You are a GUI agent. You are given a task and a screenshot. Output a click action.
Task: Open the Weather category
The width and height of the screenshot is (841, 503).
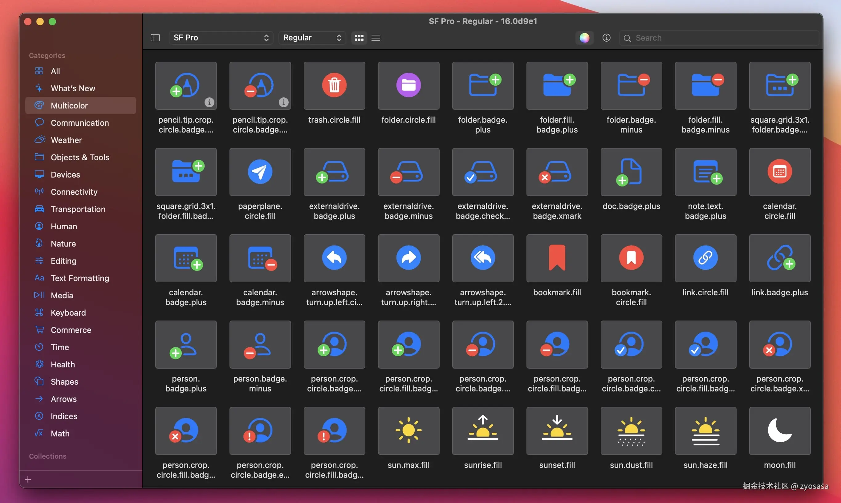[x=66, y=140]
